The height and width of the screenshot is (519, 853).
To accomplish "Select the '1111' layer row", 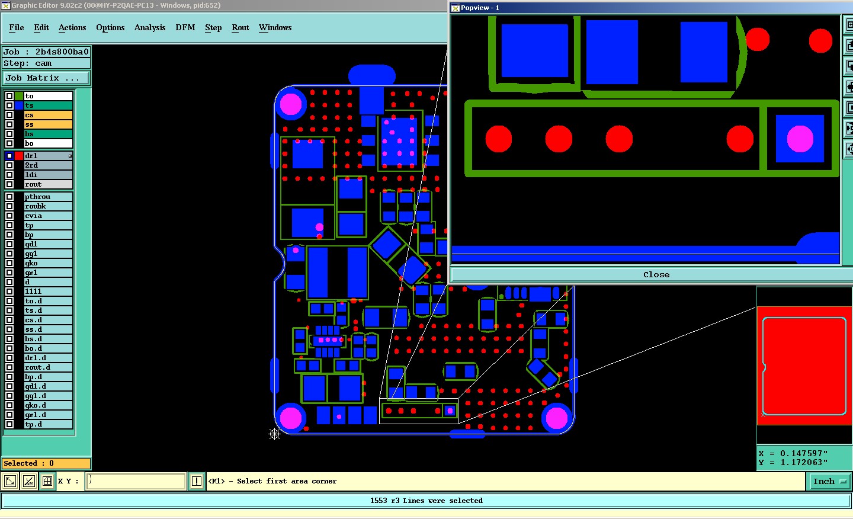I will [x=48, y=291].
